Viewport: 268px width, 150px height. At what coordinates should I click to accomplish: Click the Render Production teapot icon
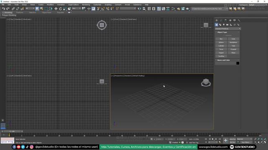pos(188,9)
